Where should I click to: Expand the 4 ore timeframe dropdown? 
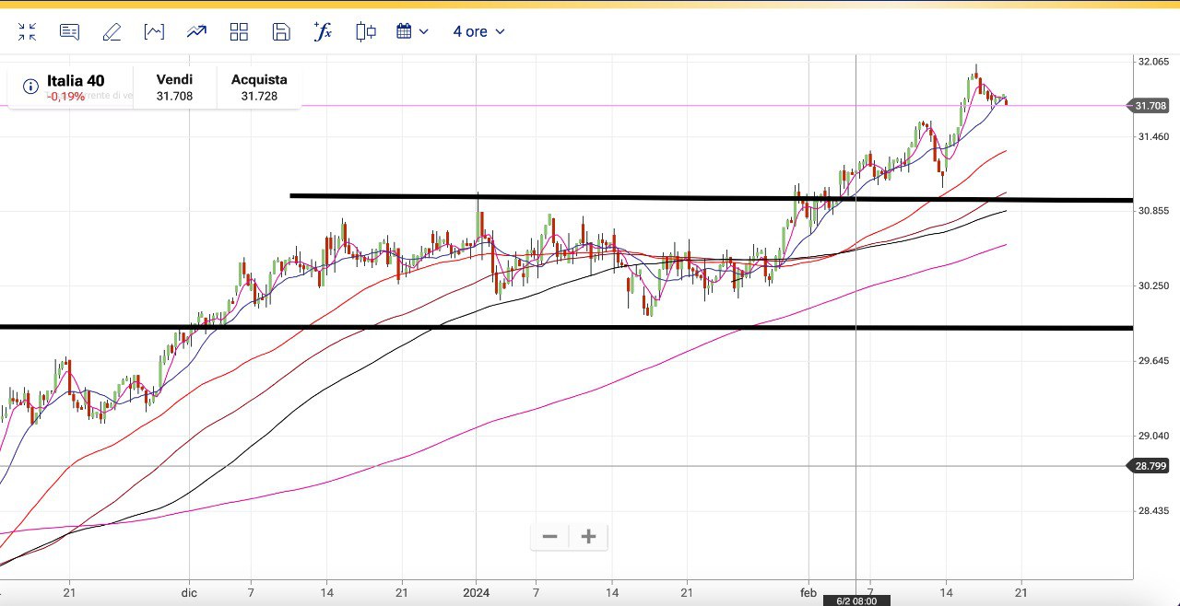pyautogui.click(x=478, y=31)
